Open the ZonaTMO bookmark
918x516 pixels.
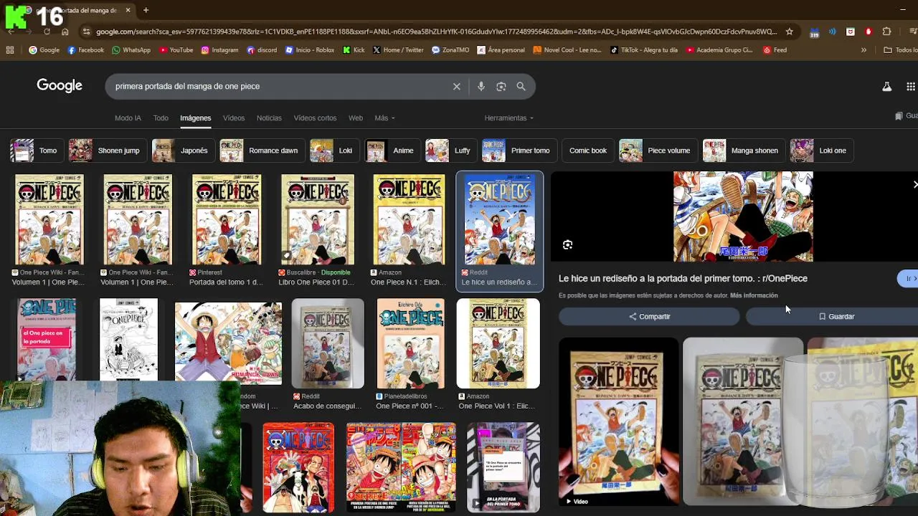coord(450,50)
